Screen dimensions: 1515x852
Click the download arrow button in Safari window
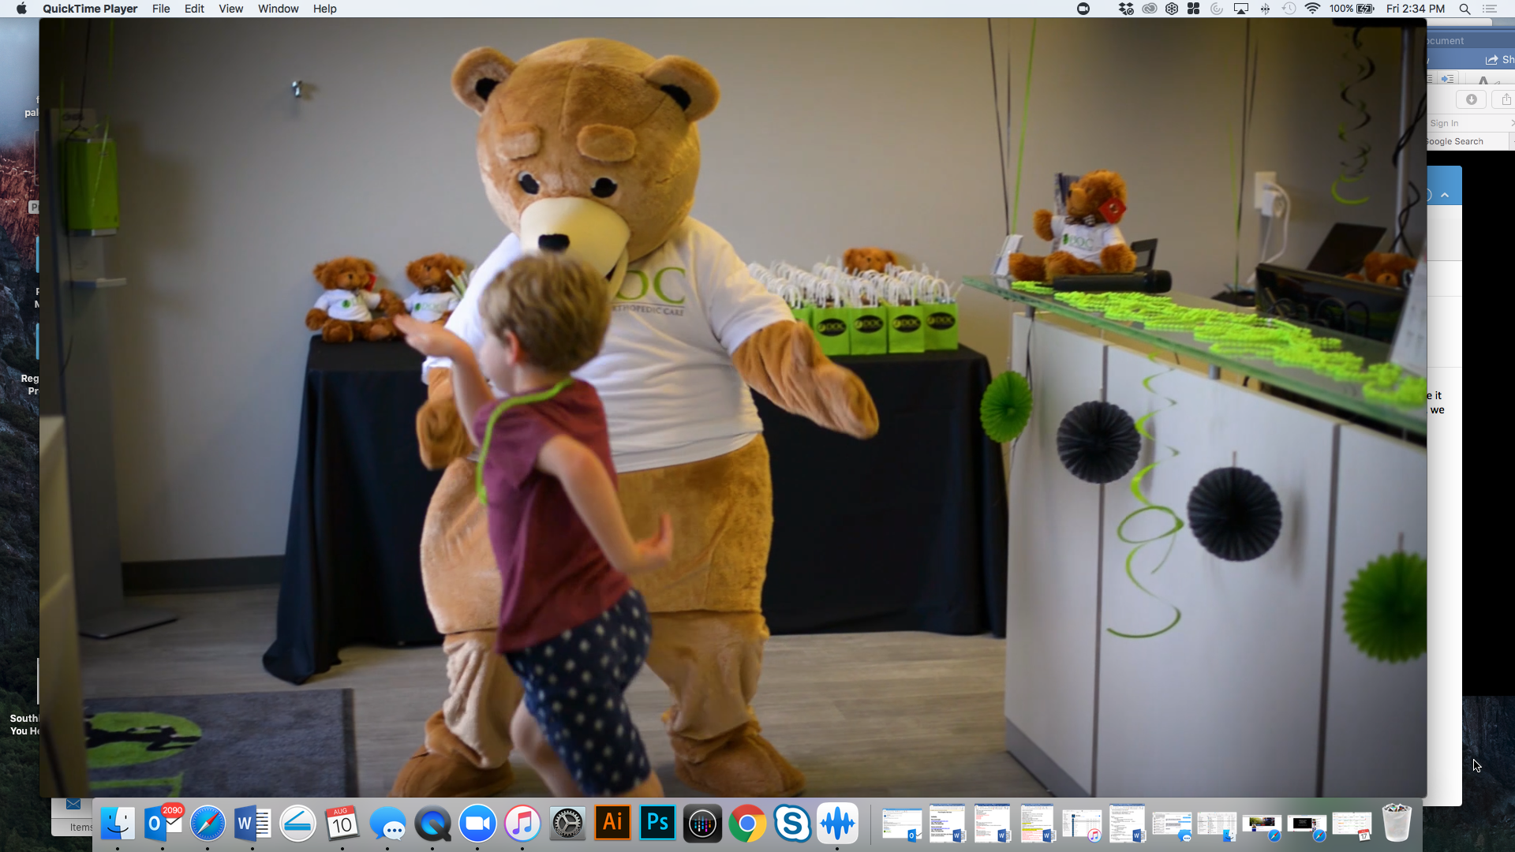[1472, 99]
